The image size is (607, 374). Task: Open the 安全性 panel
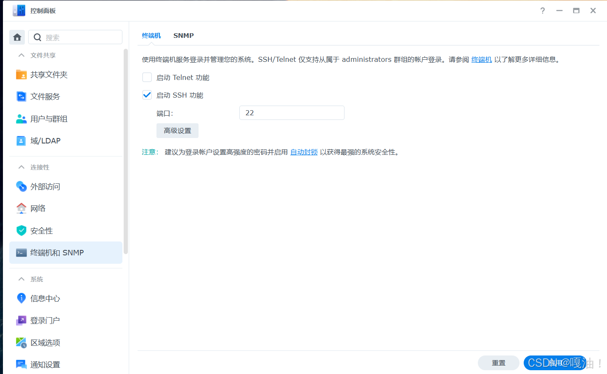coord(41,231)
